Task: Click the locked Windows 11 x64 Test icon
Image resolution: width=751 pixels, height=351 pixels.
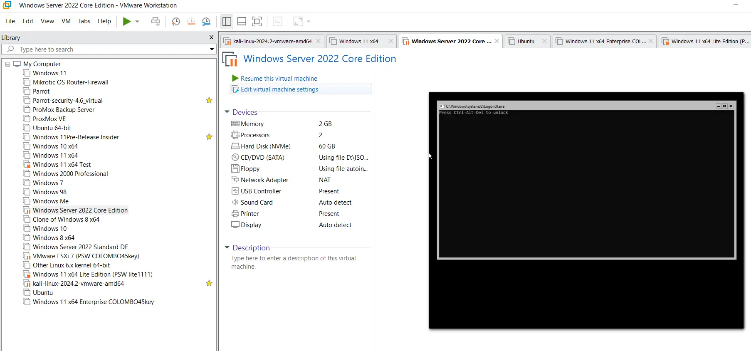Action: [27, 165]
